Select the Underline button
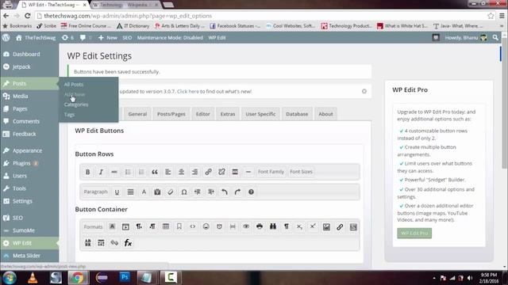508x285 pixels. point(117,192)
